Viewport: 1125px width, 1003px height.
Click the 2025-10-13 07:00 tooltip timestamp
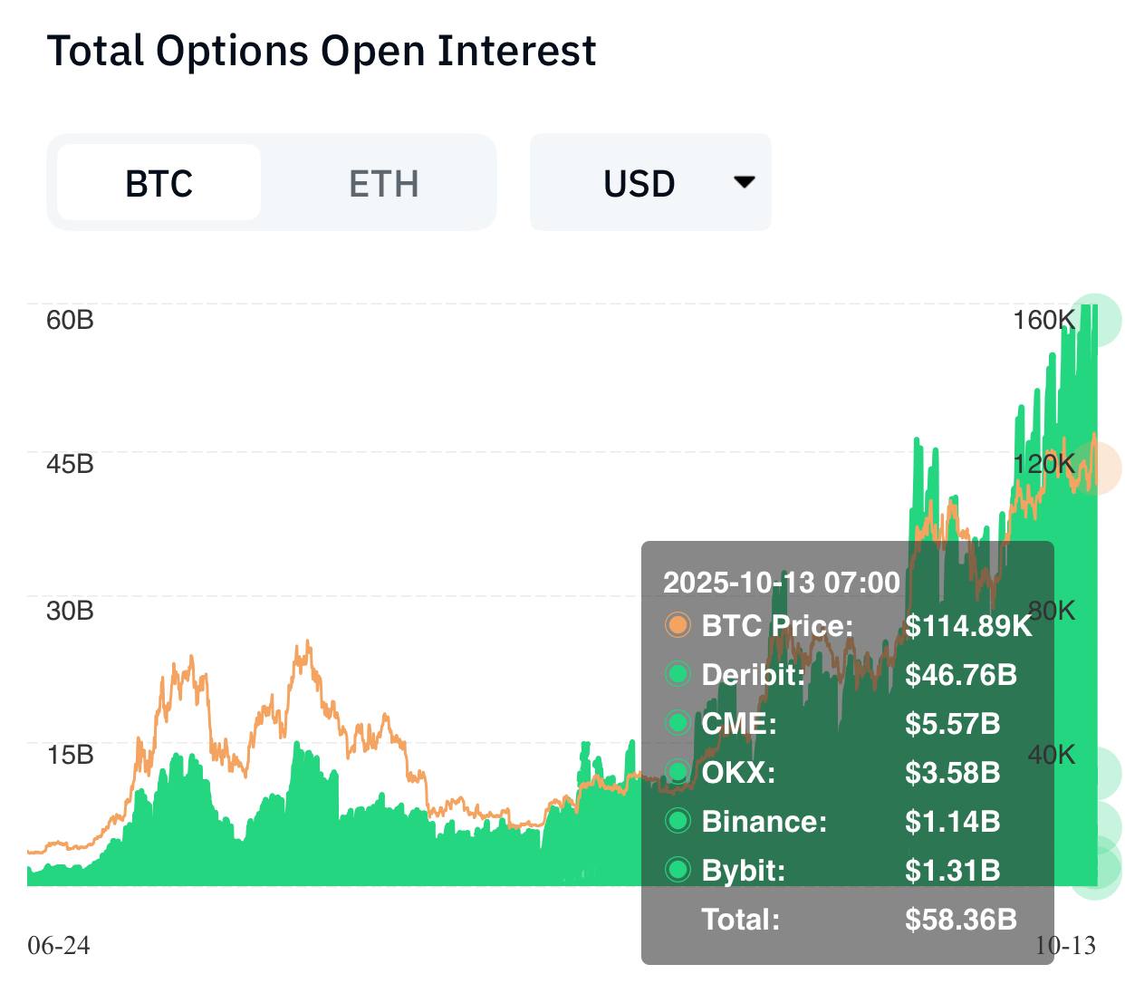[782, 582]
